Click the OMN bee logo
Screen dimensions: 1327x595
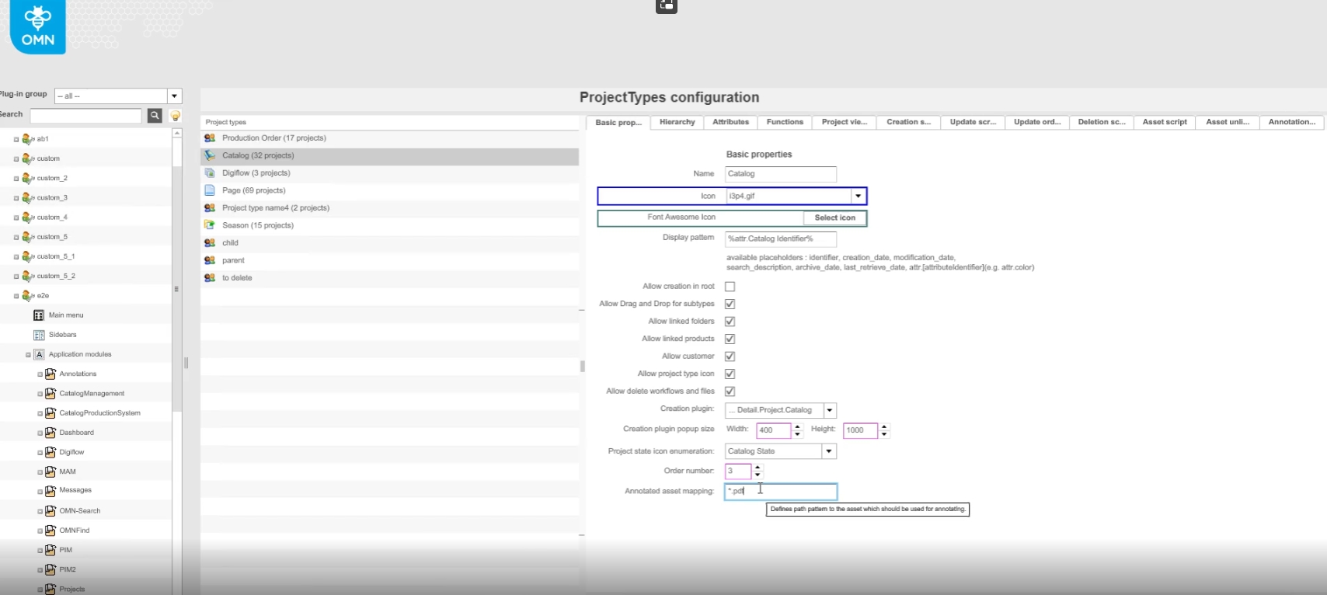click(37, 25)
